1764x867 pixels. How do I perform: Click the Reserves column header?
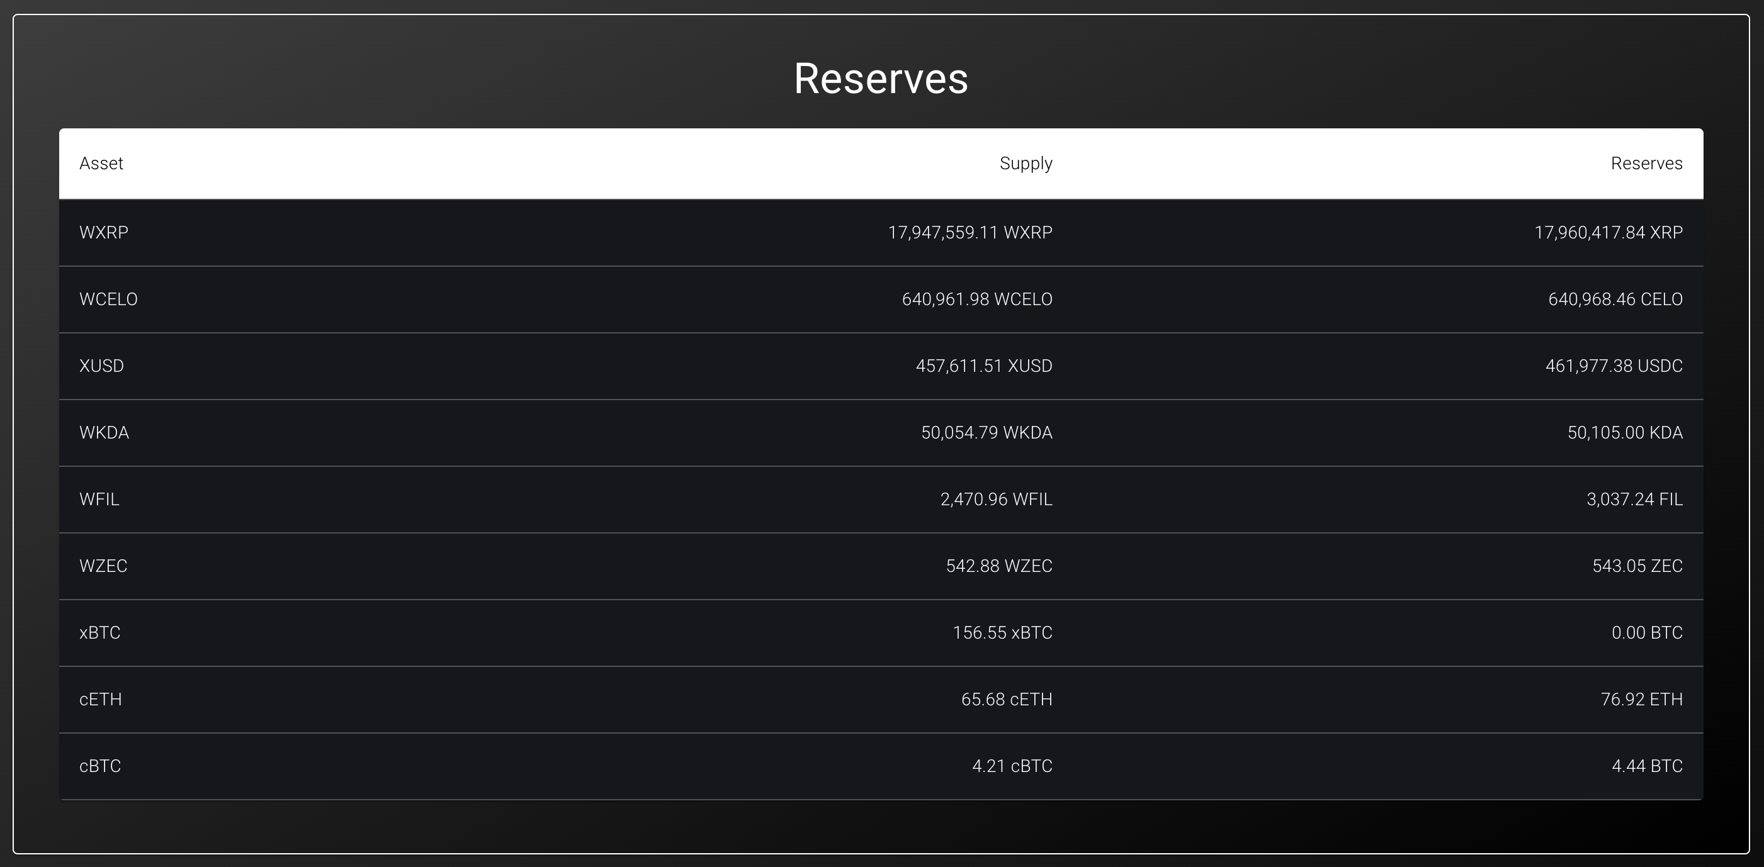[1646, 164]
